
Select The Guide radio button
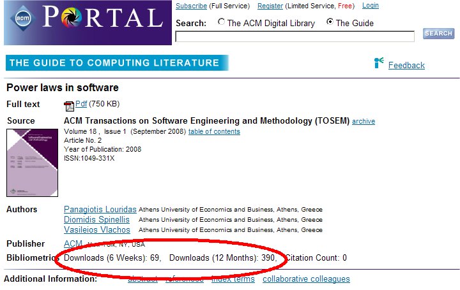330,22
